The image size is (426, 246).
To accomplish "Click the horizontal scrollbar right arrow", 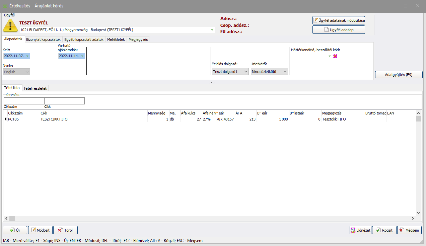I will (413, 218).
